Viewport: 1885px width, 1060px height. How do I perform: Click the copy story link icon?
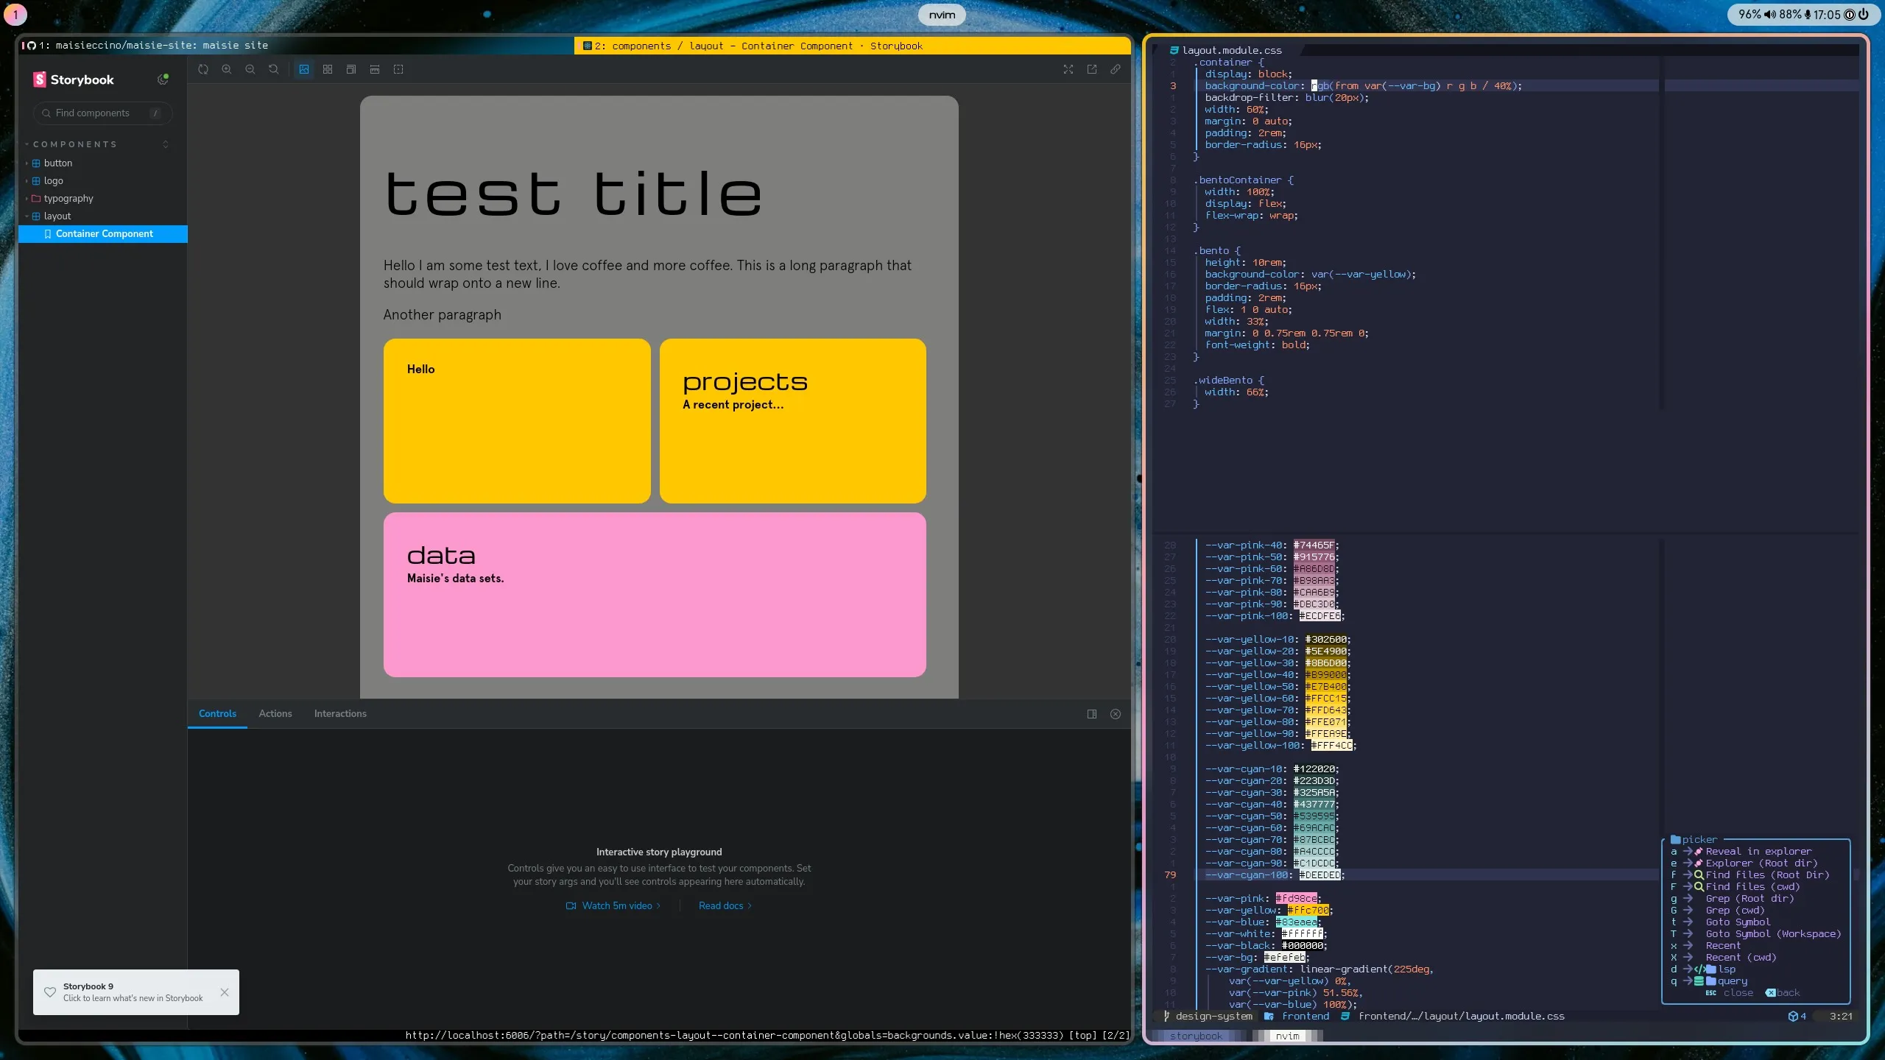point(1116,69)
